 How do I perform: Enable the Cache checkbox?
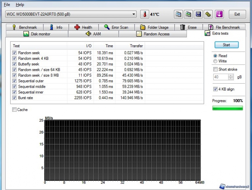click(x=14, y=110)
